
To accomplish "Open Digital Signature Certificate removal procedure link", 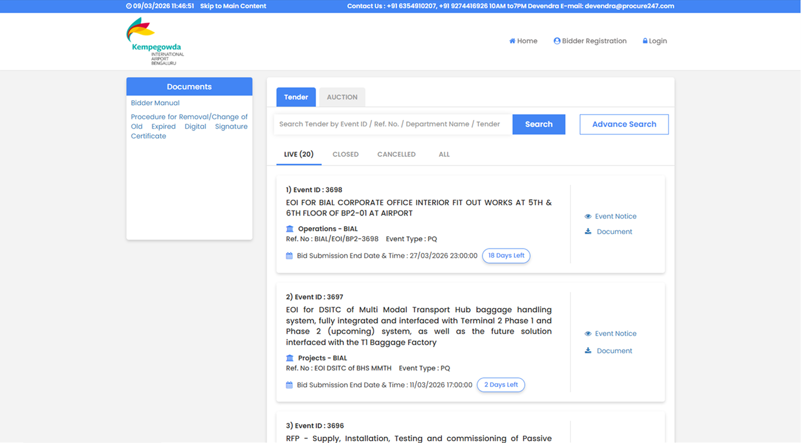I will 189,126.
